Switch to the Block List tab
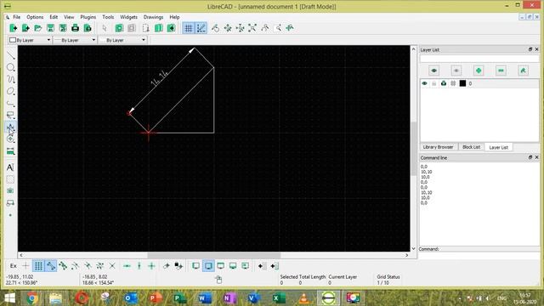The height and width of the screenshot is (306, 544). click(x=471, y=147)
